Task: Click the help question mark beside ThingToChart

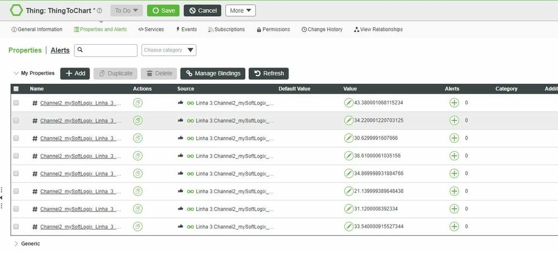Action: click(x=100, y=11)
